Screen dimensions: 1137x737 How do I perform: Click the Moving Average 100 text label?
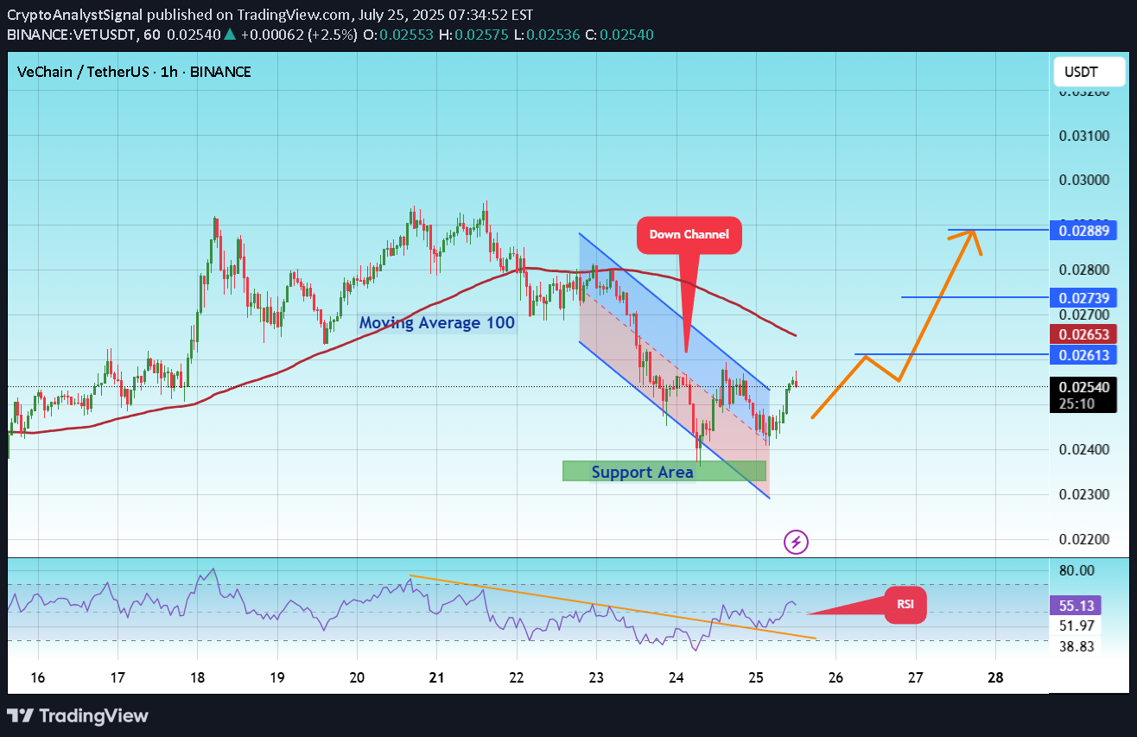click(x=437, y=323)
